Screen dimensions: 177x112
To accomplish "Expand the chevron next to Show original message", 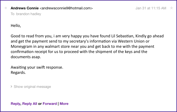I will (x=11, y=86).
